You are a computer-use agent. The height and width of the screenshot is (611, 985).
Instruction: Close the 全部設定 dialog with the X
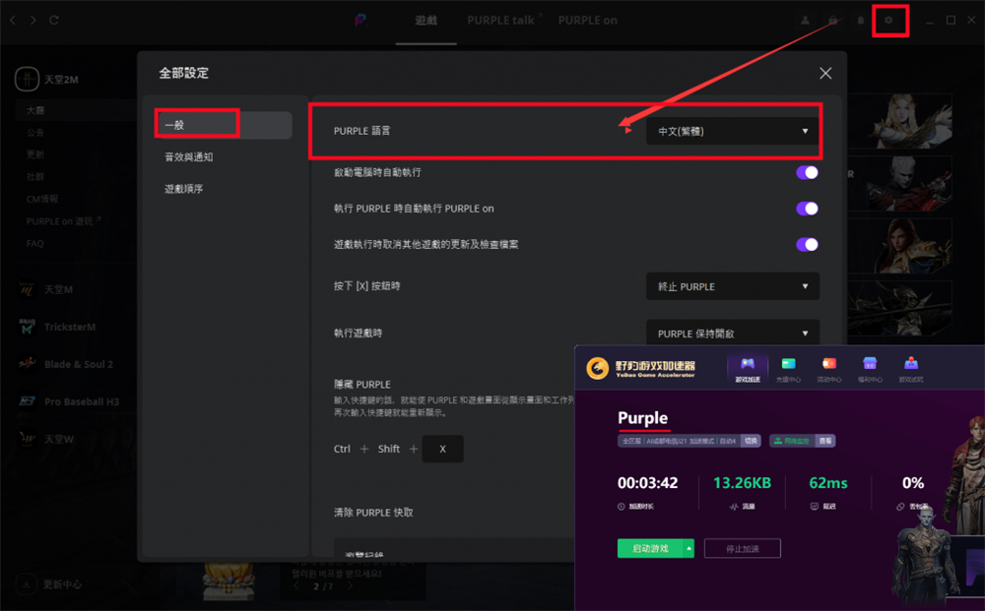(x=825, y=74)
